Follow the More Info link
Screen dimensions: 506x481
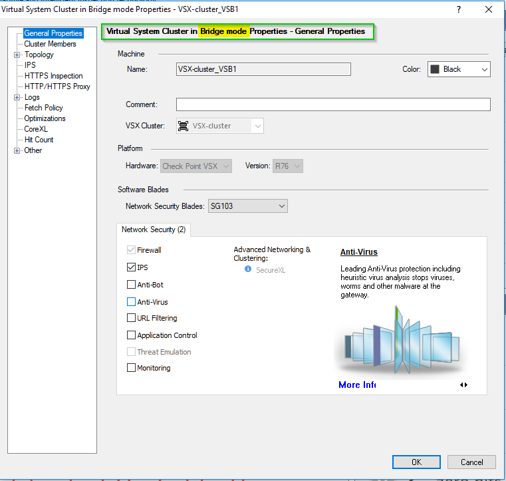(x=357, y=385)
